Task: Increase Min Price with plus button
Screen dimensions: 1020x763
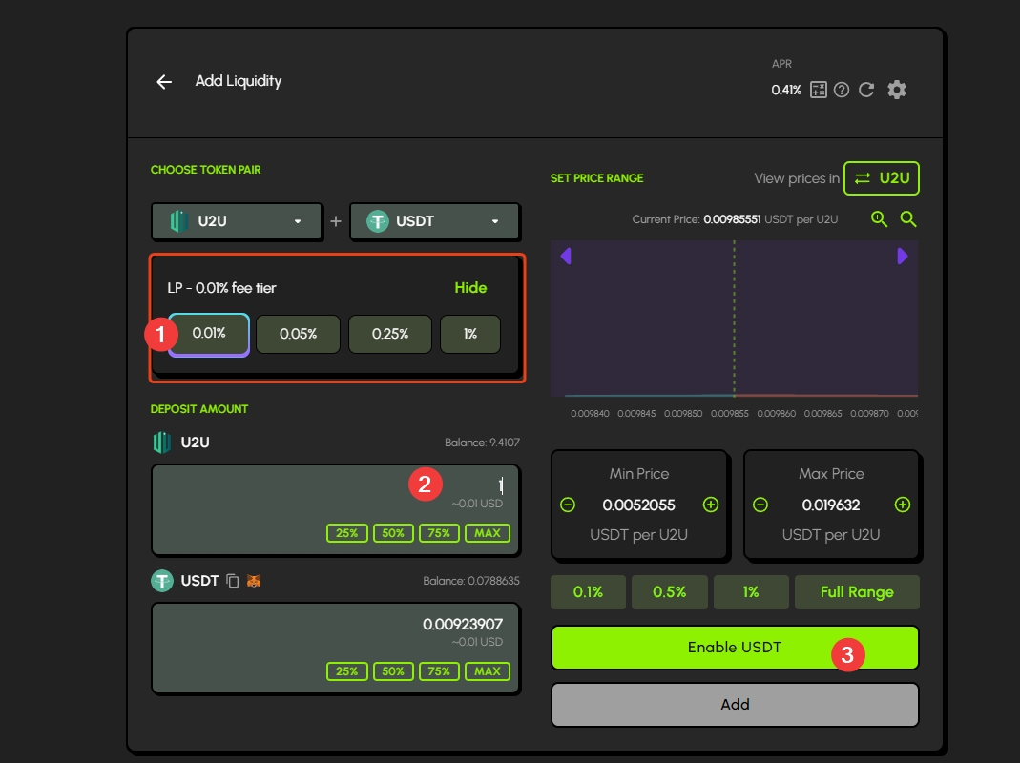Action: coord(711,505)
